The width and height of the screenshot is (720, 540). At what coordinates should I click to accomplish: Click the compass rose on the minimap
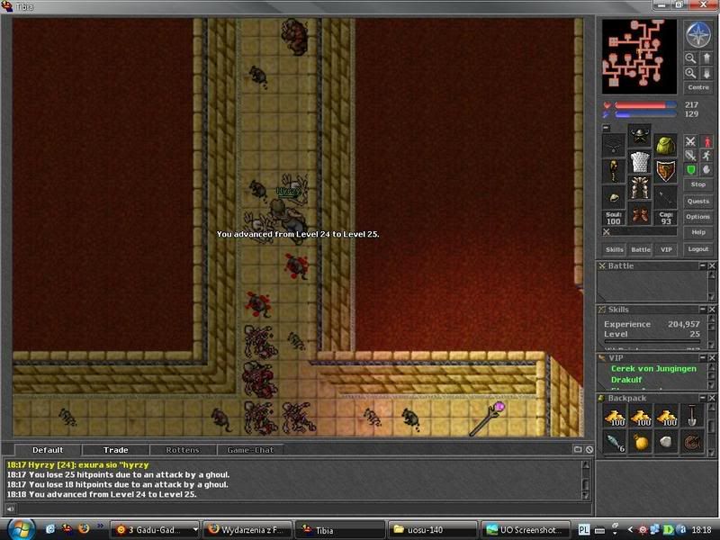click(x=698, y=34)
